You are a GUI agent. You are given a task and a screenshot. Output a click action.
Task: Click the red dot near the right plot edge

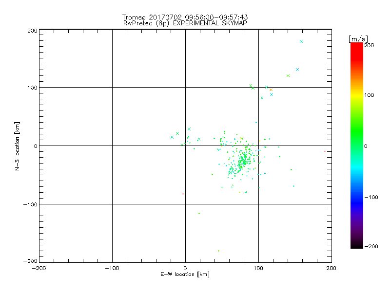[x=325, y=151]
